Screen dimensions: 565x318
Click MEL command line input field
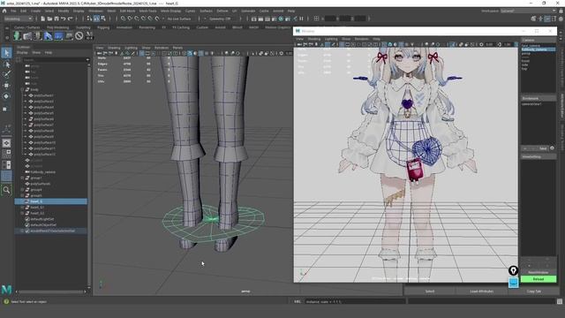pos(355,301)
